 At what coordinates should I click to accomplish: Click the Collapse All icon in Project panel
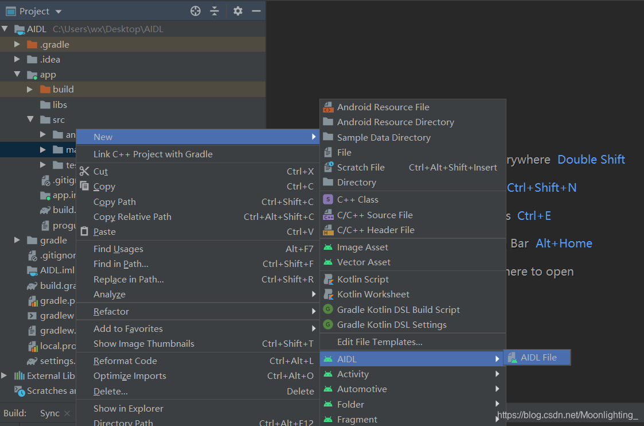(214, 11)
